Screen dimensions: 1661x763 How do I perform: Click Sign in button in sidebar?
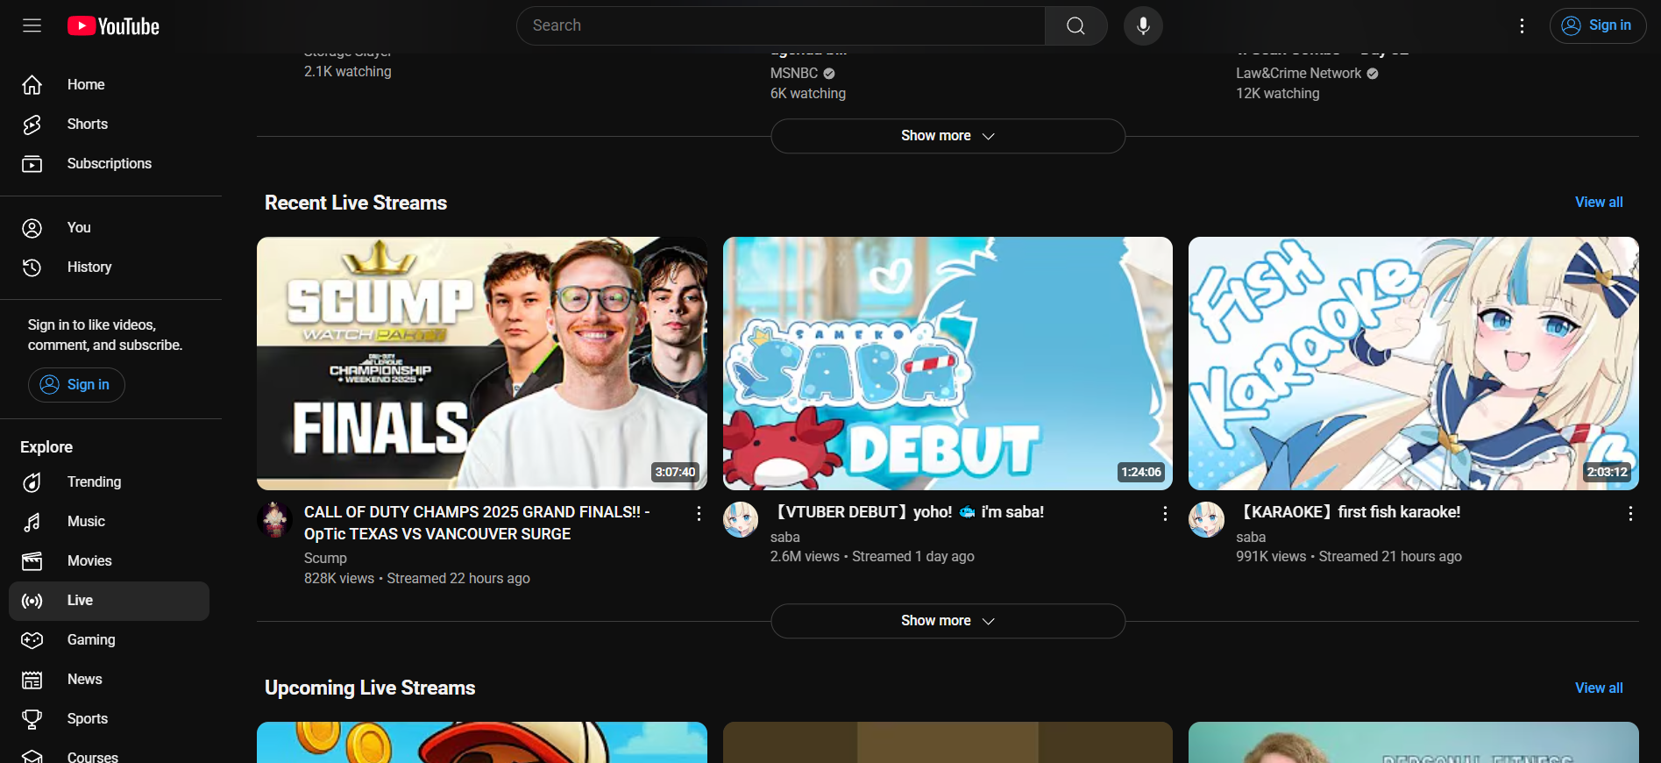[x=76, y=385]
